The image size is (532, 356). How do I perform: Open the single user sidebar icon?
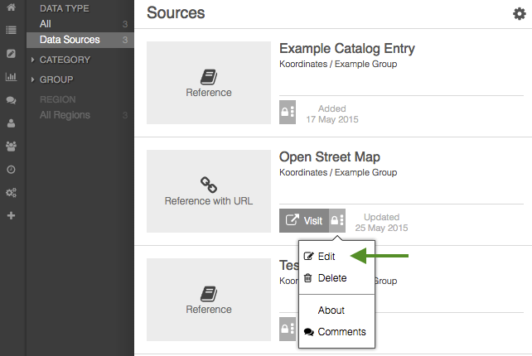(12, 123)
